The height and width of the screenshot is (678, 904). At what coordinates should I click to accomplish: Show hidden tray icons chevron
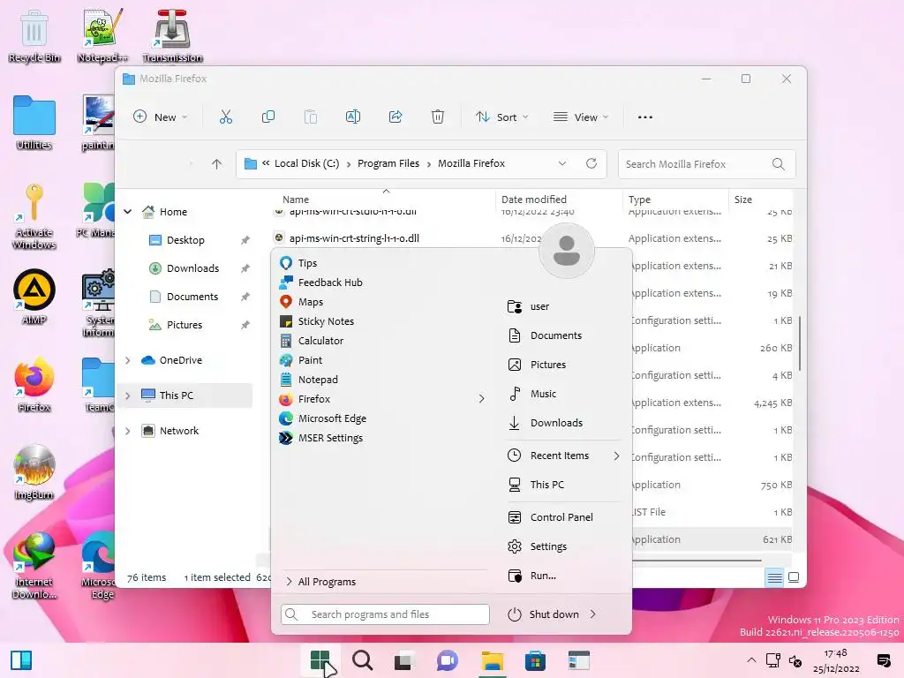(x=750, y=660)
